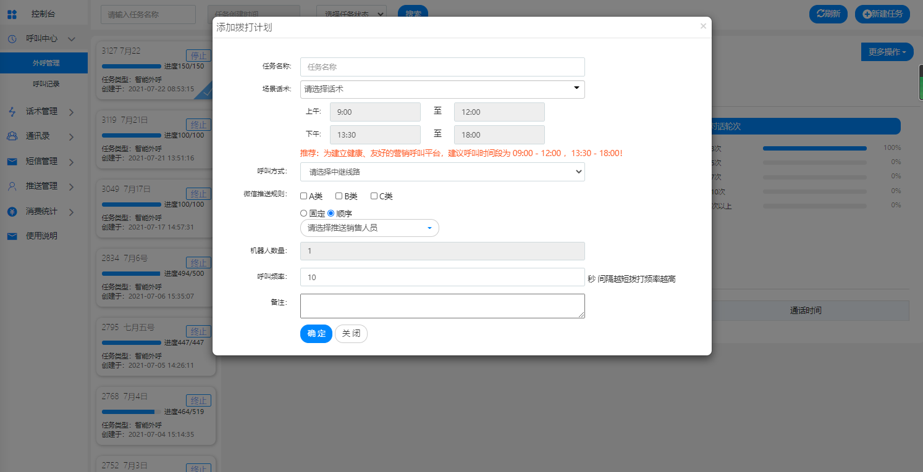Click the 呼叫频率 input showing 10
The width and height of the screenshot is (923, 472).
pos(442,277)
